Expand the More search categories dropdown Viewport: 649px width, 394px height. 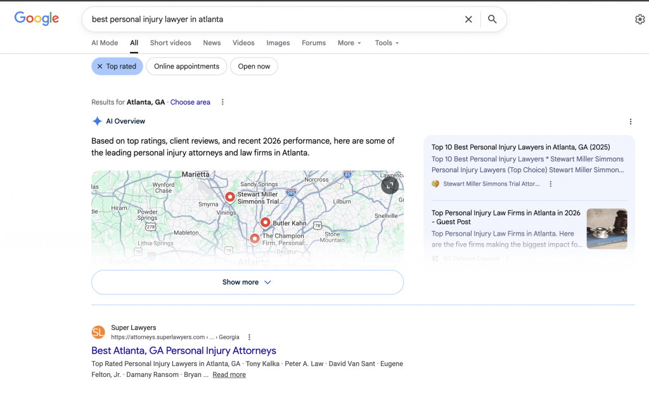coord(349,43)
